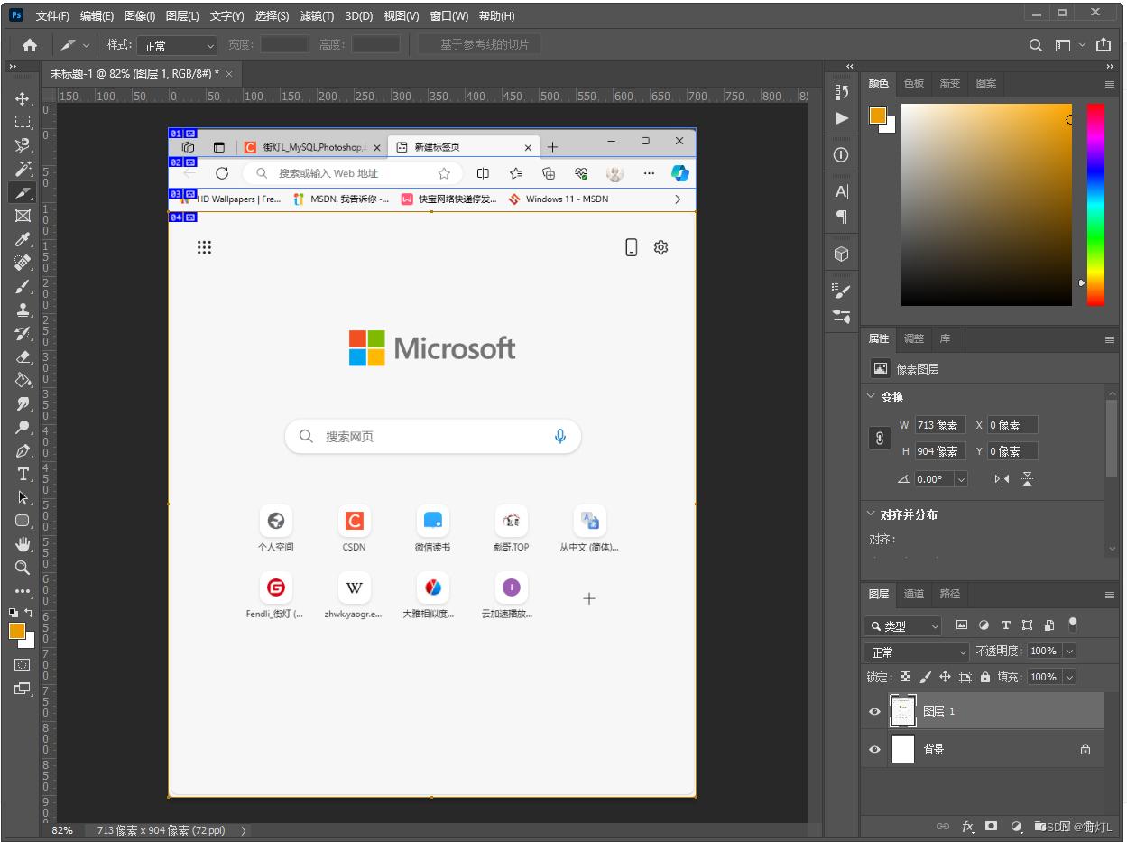Toggle lock image pixels brush icon
The width and height of the screenshot is (1127, 842).
tap(925, 676)
